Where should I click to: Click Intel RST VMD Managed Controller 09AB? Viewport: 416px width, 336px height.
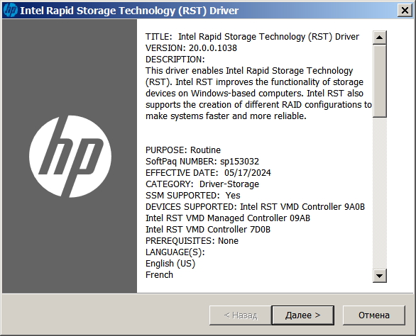[x=228, y=218]
